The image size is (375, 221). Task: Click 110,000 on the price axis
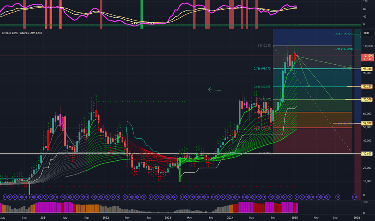(368, 46)
